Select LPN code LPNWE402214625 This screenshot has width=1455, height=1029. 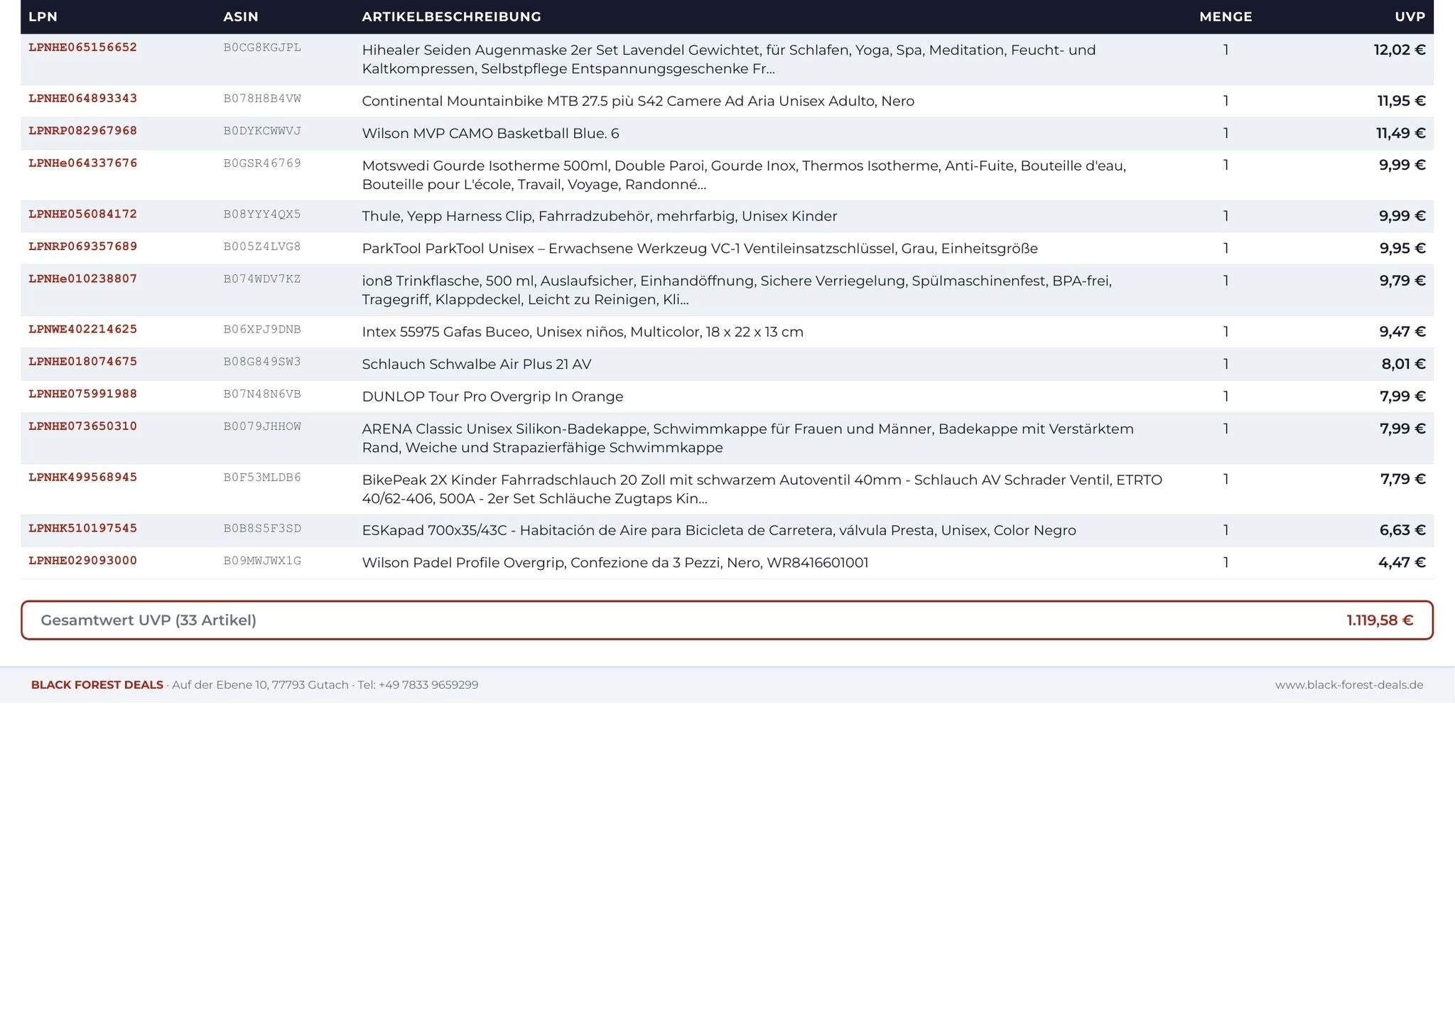pos(82,329)
